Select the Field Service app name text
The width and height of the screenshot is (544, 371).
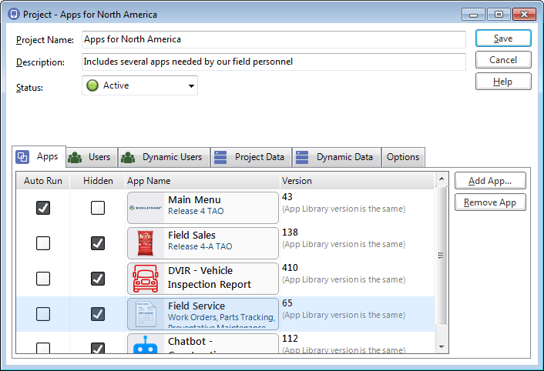click(x=196, y=306)
